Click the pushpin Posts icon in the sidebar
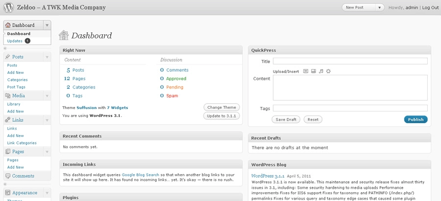441x201 pixels. coord(8,57)
